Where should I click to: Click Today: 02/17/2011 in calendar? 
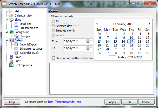click(130, 57)
